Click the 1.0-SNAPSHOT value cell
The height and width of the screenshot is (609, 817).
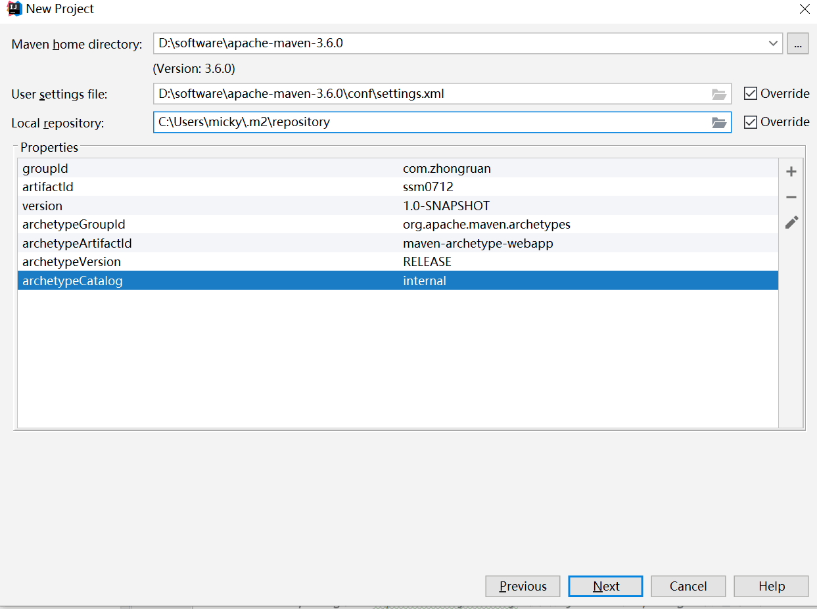click(446, 206)
